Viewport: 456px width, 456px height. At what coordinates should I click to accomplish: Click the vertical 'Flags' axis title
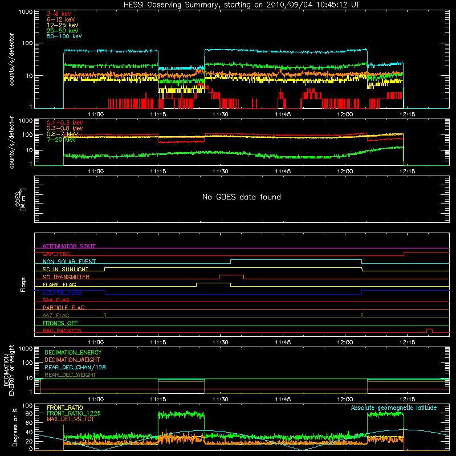[x=23, y=284]
